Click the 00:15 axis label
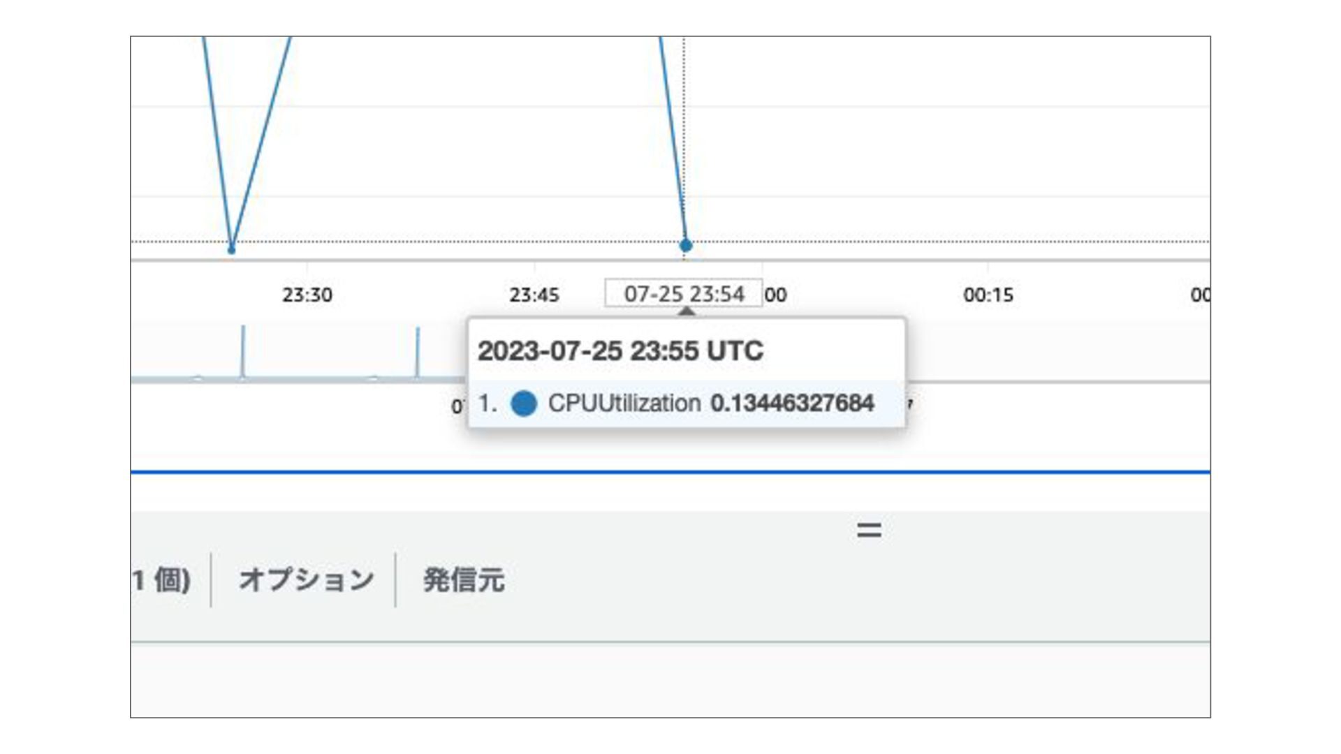Image resolution: width=1341 pixels, height=754 pixels. pos(988,295)
